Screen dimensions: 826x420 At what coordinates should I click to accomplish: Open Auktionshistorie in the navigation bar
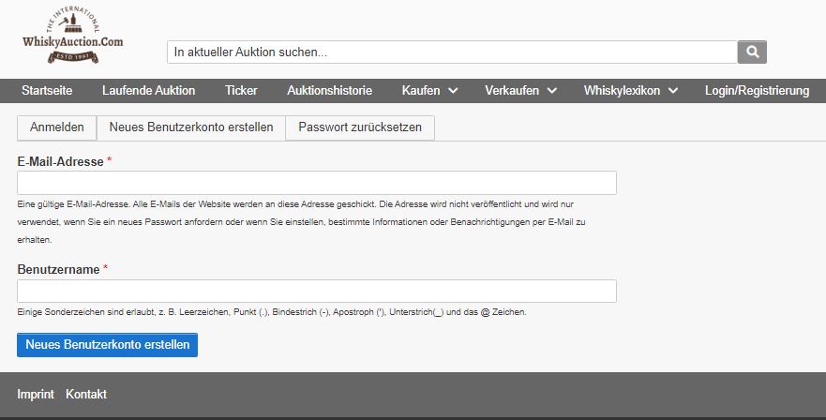click(330, 91)
